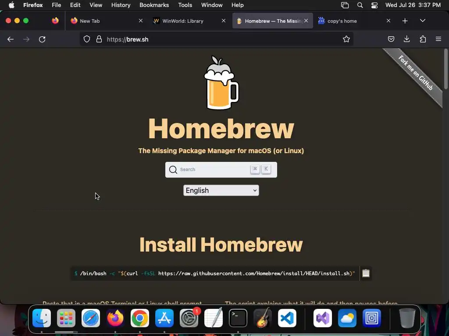Open the Firefox app menu in menu bar
Screen dimensions: 449x336
click(x=33, y=5)
